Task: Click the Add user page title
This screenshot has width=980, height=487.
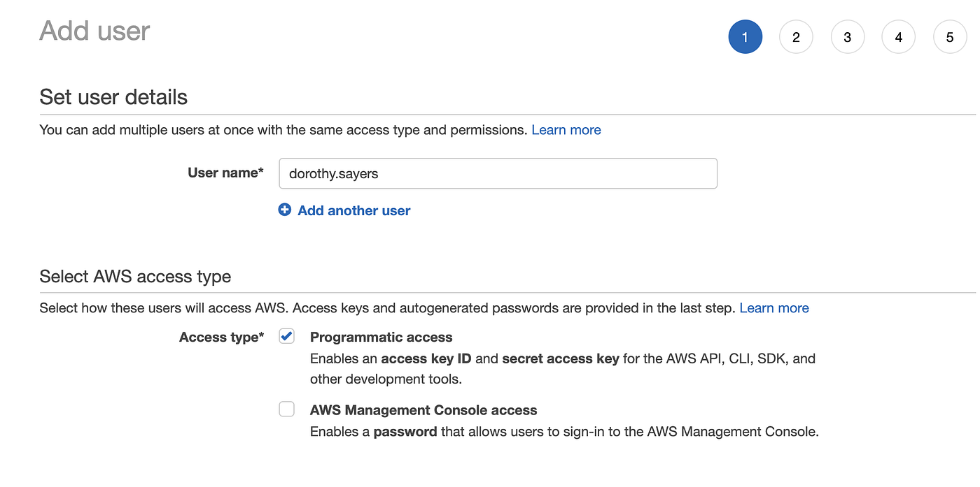Action: coord(94,31)
